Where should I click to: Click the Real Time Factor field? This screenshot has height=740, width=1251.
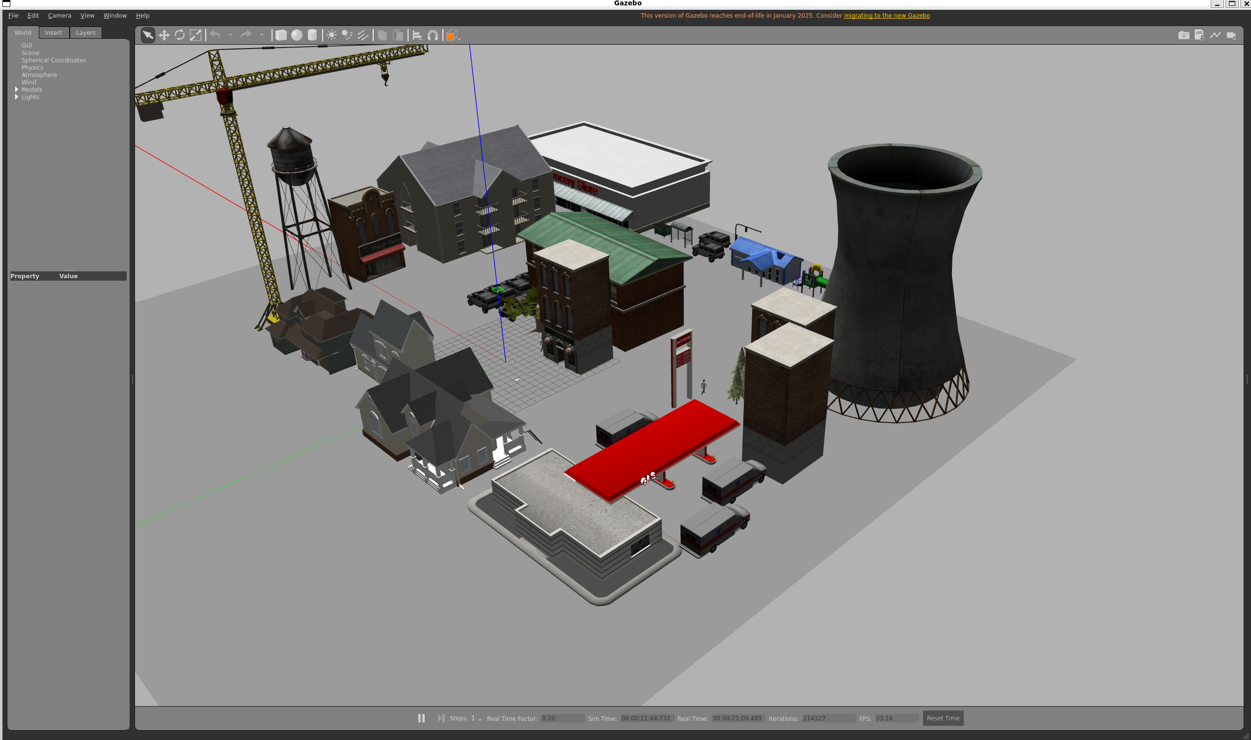tap(562, 718)
